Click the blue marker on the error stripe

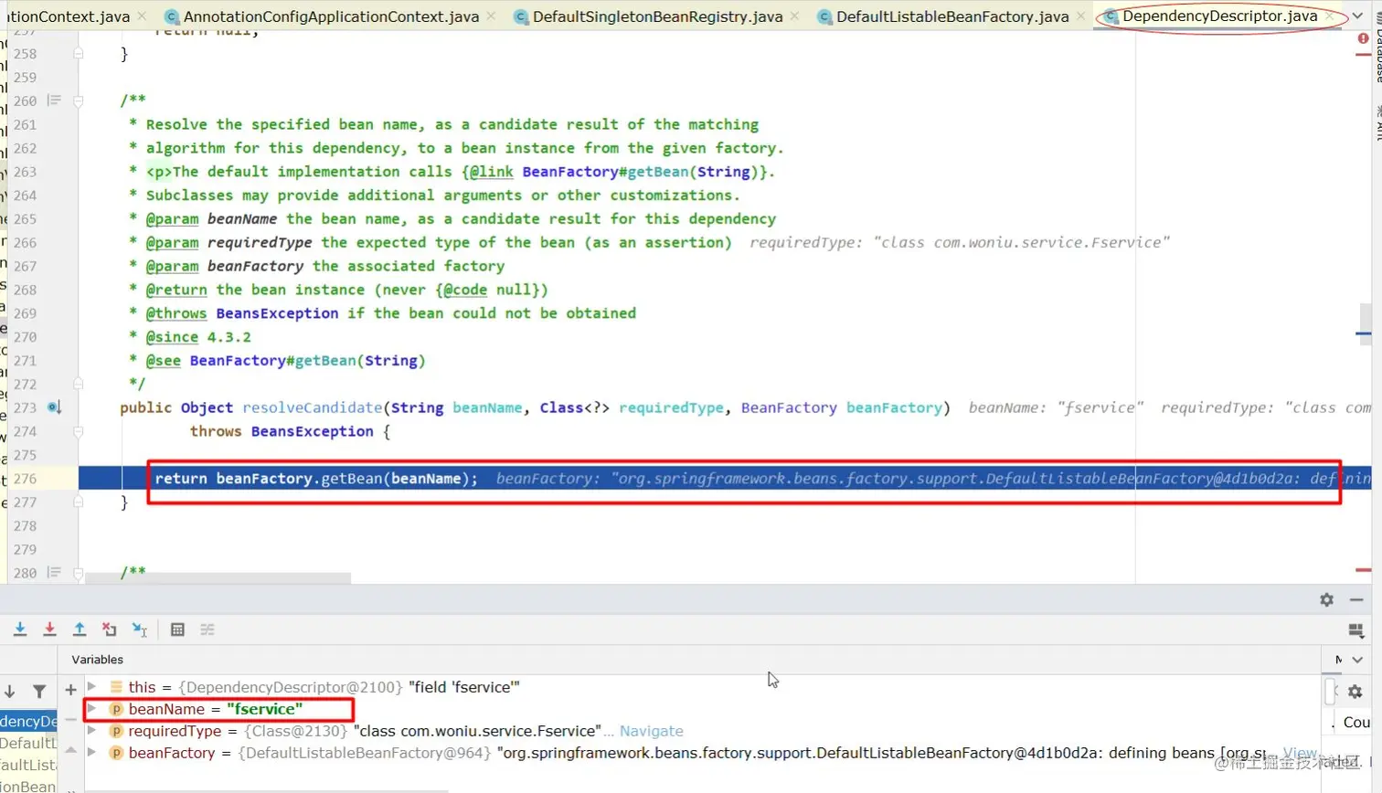1364,333
